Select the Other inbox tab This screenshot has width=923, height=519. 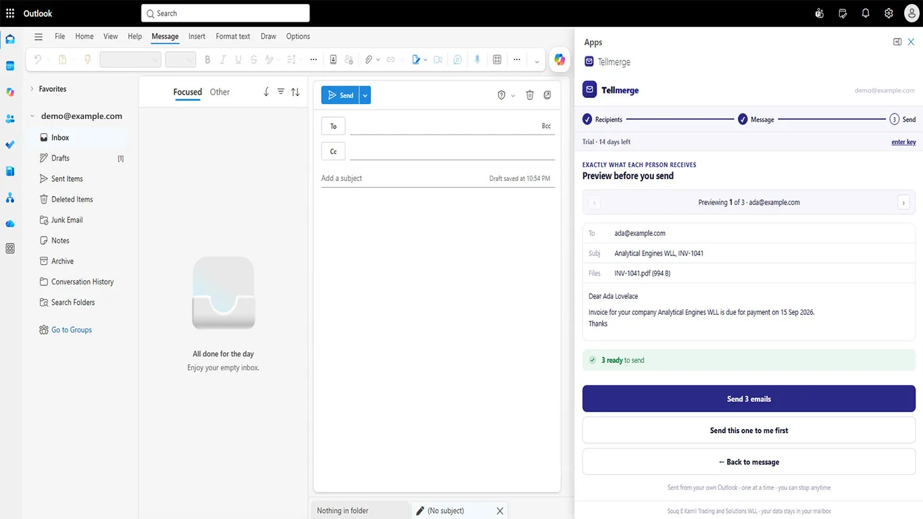[x=220, y=92]
